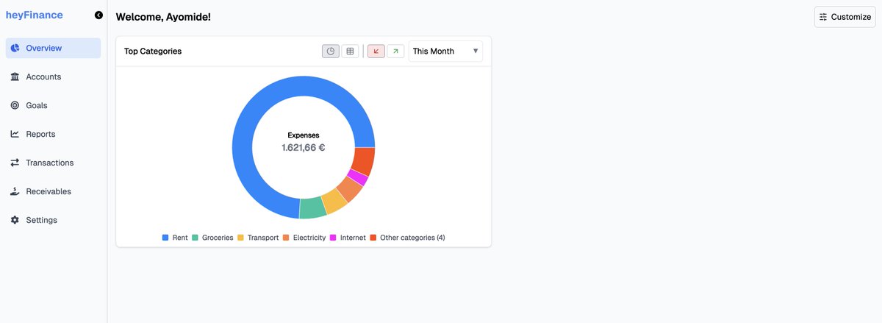Go to Receivables

pyautogui.click(x=49, y=191)
